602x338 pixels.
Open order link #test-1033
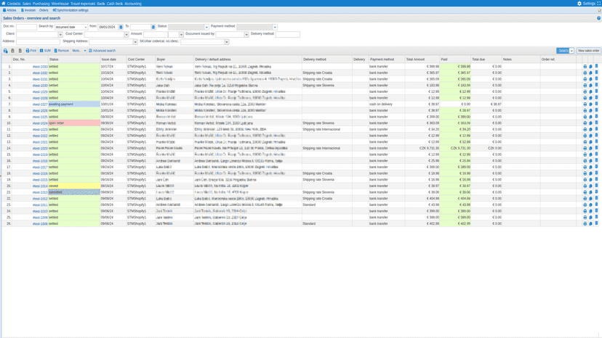coord(40,67)
